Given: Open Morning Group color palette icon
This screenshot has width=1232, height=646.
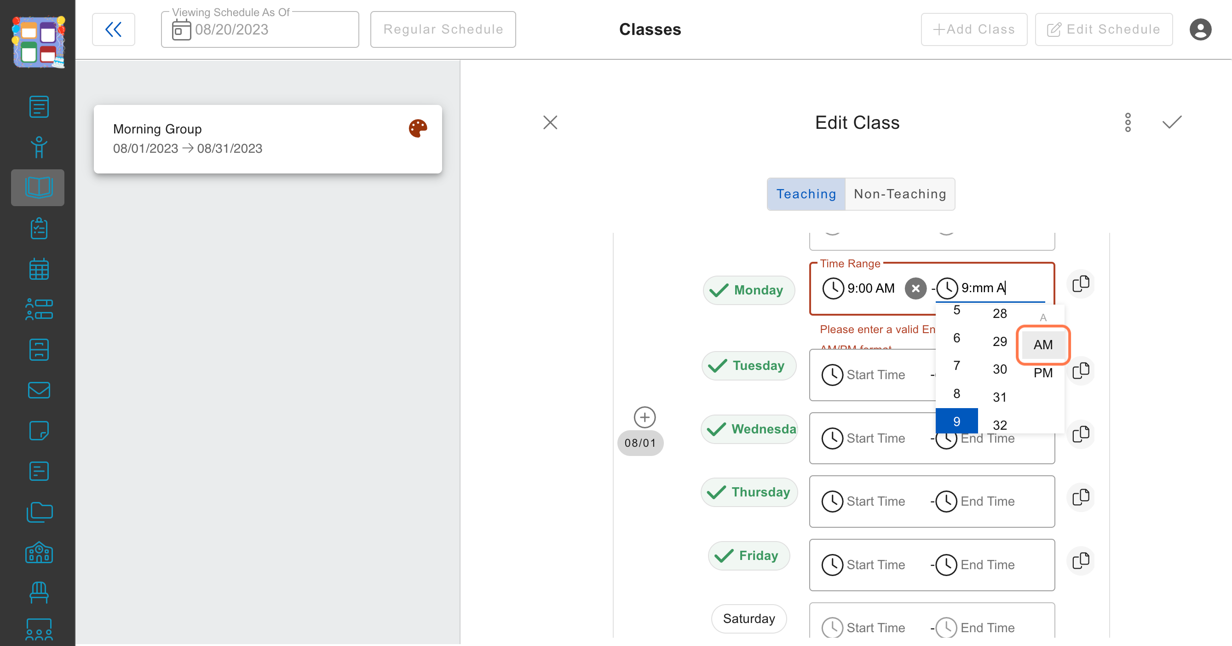Looking at the screenshot, I should (x=418, y=128).
